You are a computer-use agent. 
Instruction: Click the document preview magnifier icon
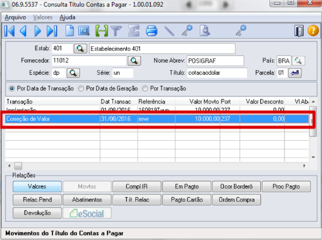coord(205,31)
